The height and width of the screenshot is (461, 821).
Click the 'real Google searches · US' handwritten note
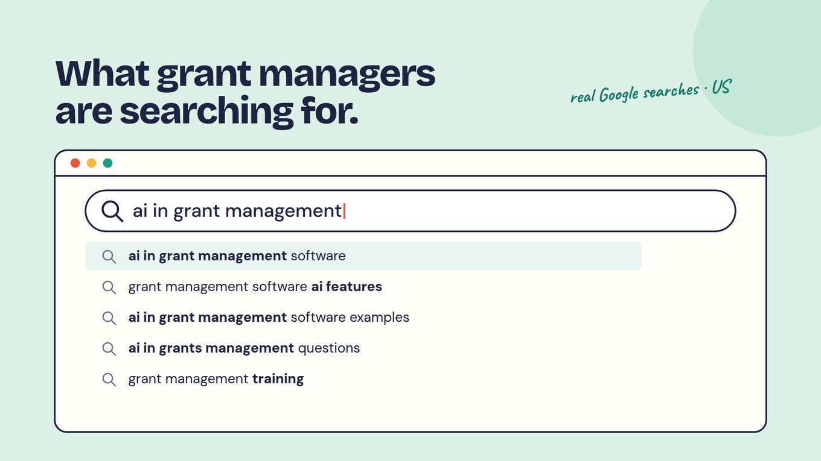point(651,92)
